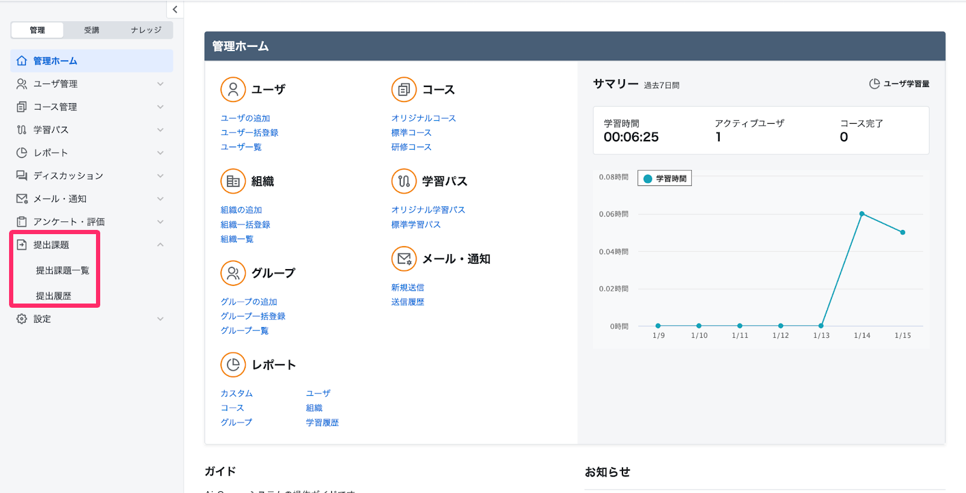This screenshot has width=966, height=493.
Task: Open the 組織一括登録 link
Action: [x=245, y=224]
